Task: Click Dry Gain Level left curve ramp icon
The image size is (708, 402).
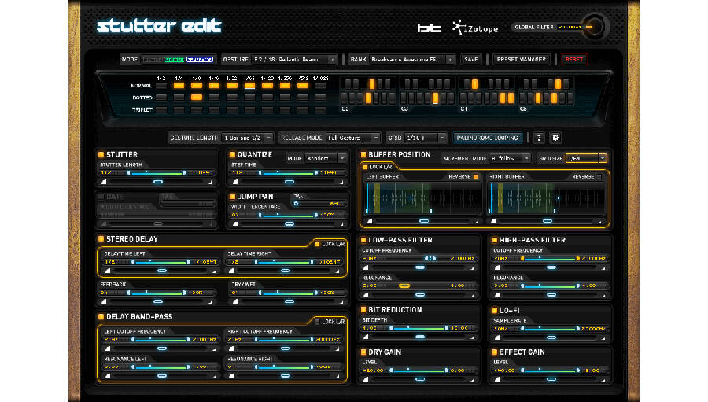Action: point(366,379)
